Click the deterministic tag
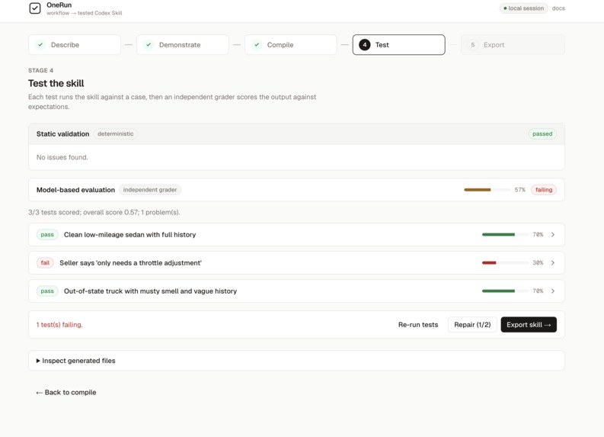The image size is (604, 437). click(x=116, y=133)
